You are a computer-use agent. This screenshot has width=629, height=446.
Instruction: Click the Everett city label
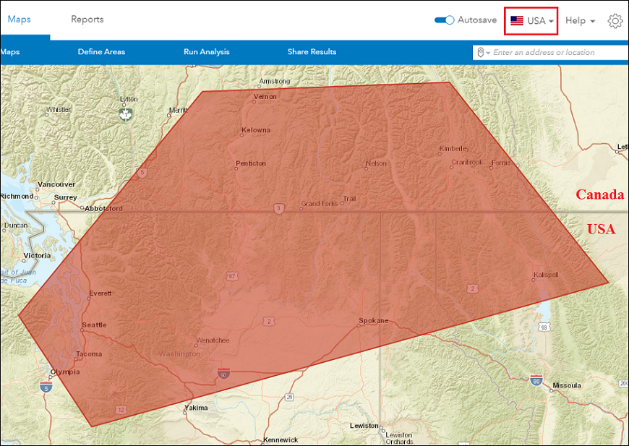point(100,293)
